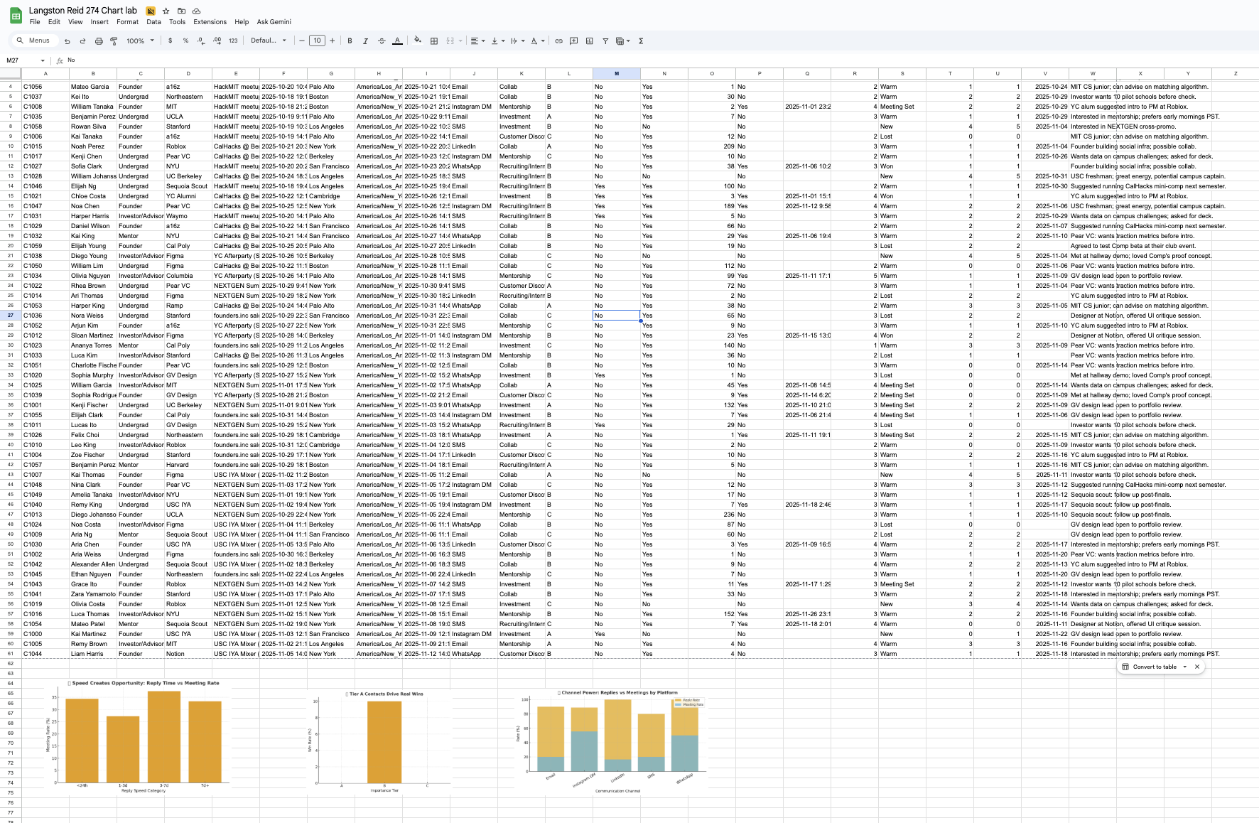This screenshot has height=823, width=1259.
Task: Format selection as currency
Action: pyautogui.click(x=170, y=41)
